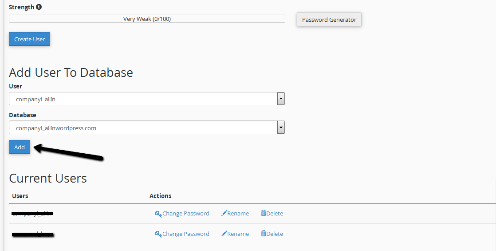Screen dimensions: 496x251
Task: Open the User dropdown arrow
Action: pyautogui.click(x=280, y=99)
